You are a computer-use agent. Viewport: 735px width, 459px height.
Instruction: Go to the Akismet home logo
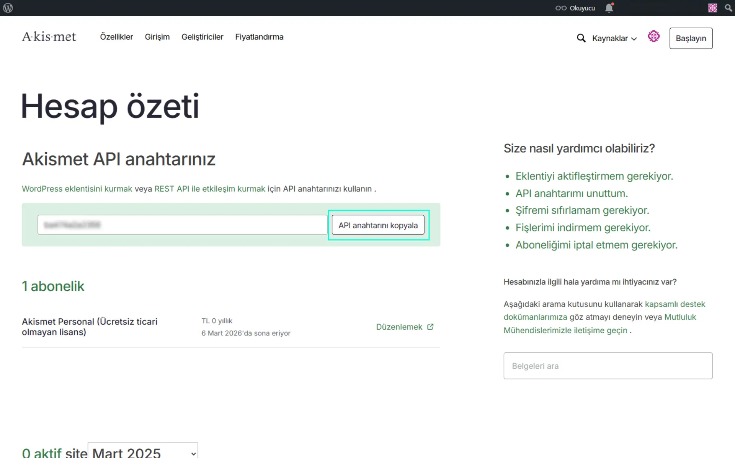pos(49,37)
